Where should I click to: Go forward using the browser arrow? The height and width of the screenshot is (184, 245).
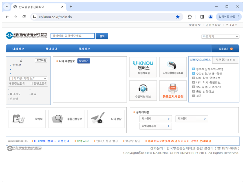16,17
